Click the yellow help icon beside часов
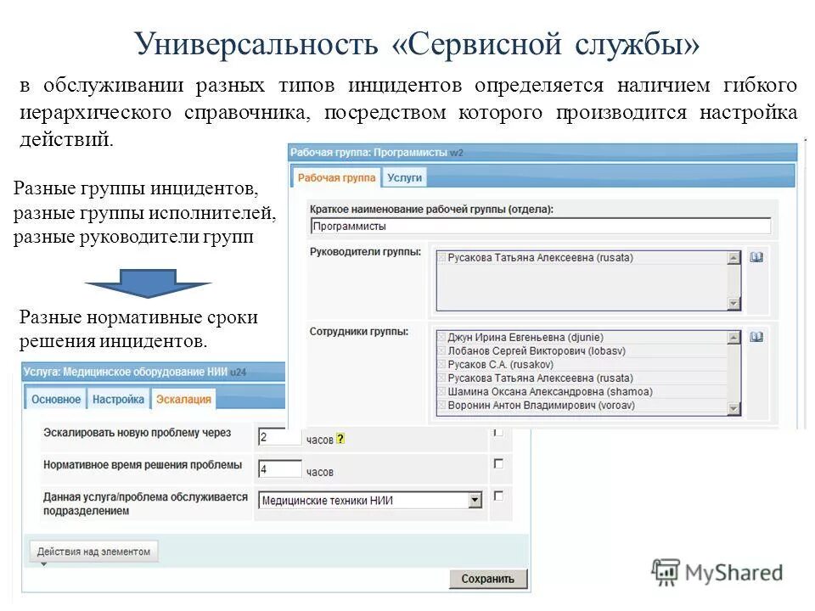Image resolution: width=815 pixels, height=611 pixels. (x=340, y=438)
